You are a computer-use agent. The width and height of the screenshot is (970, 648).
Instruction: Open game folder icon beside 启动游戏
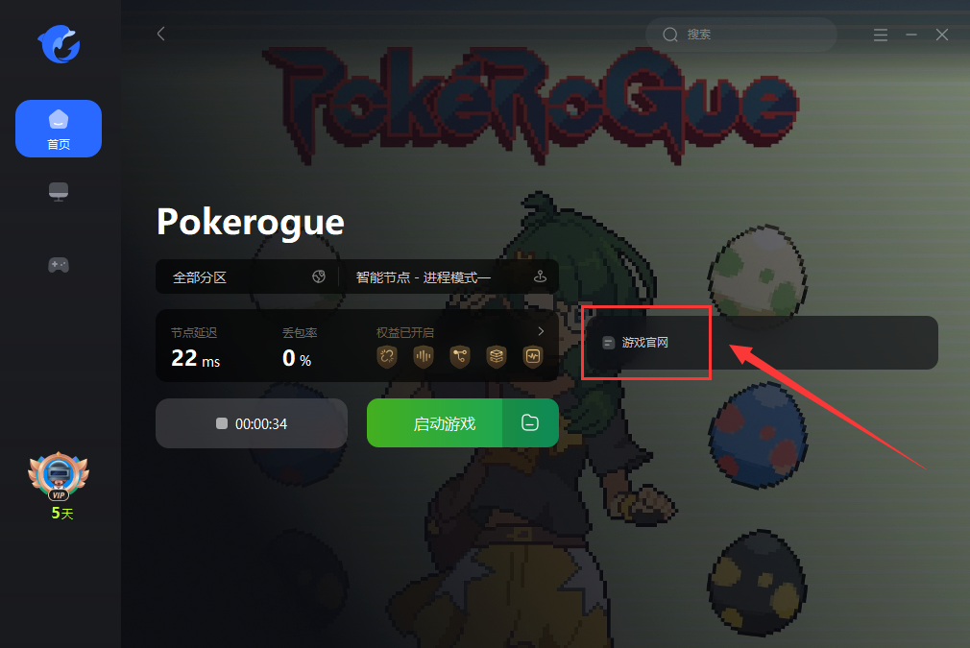(x=530, y=423)
